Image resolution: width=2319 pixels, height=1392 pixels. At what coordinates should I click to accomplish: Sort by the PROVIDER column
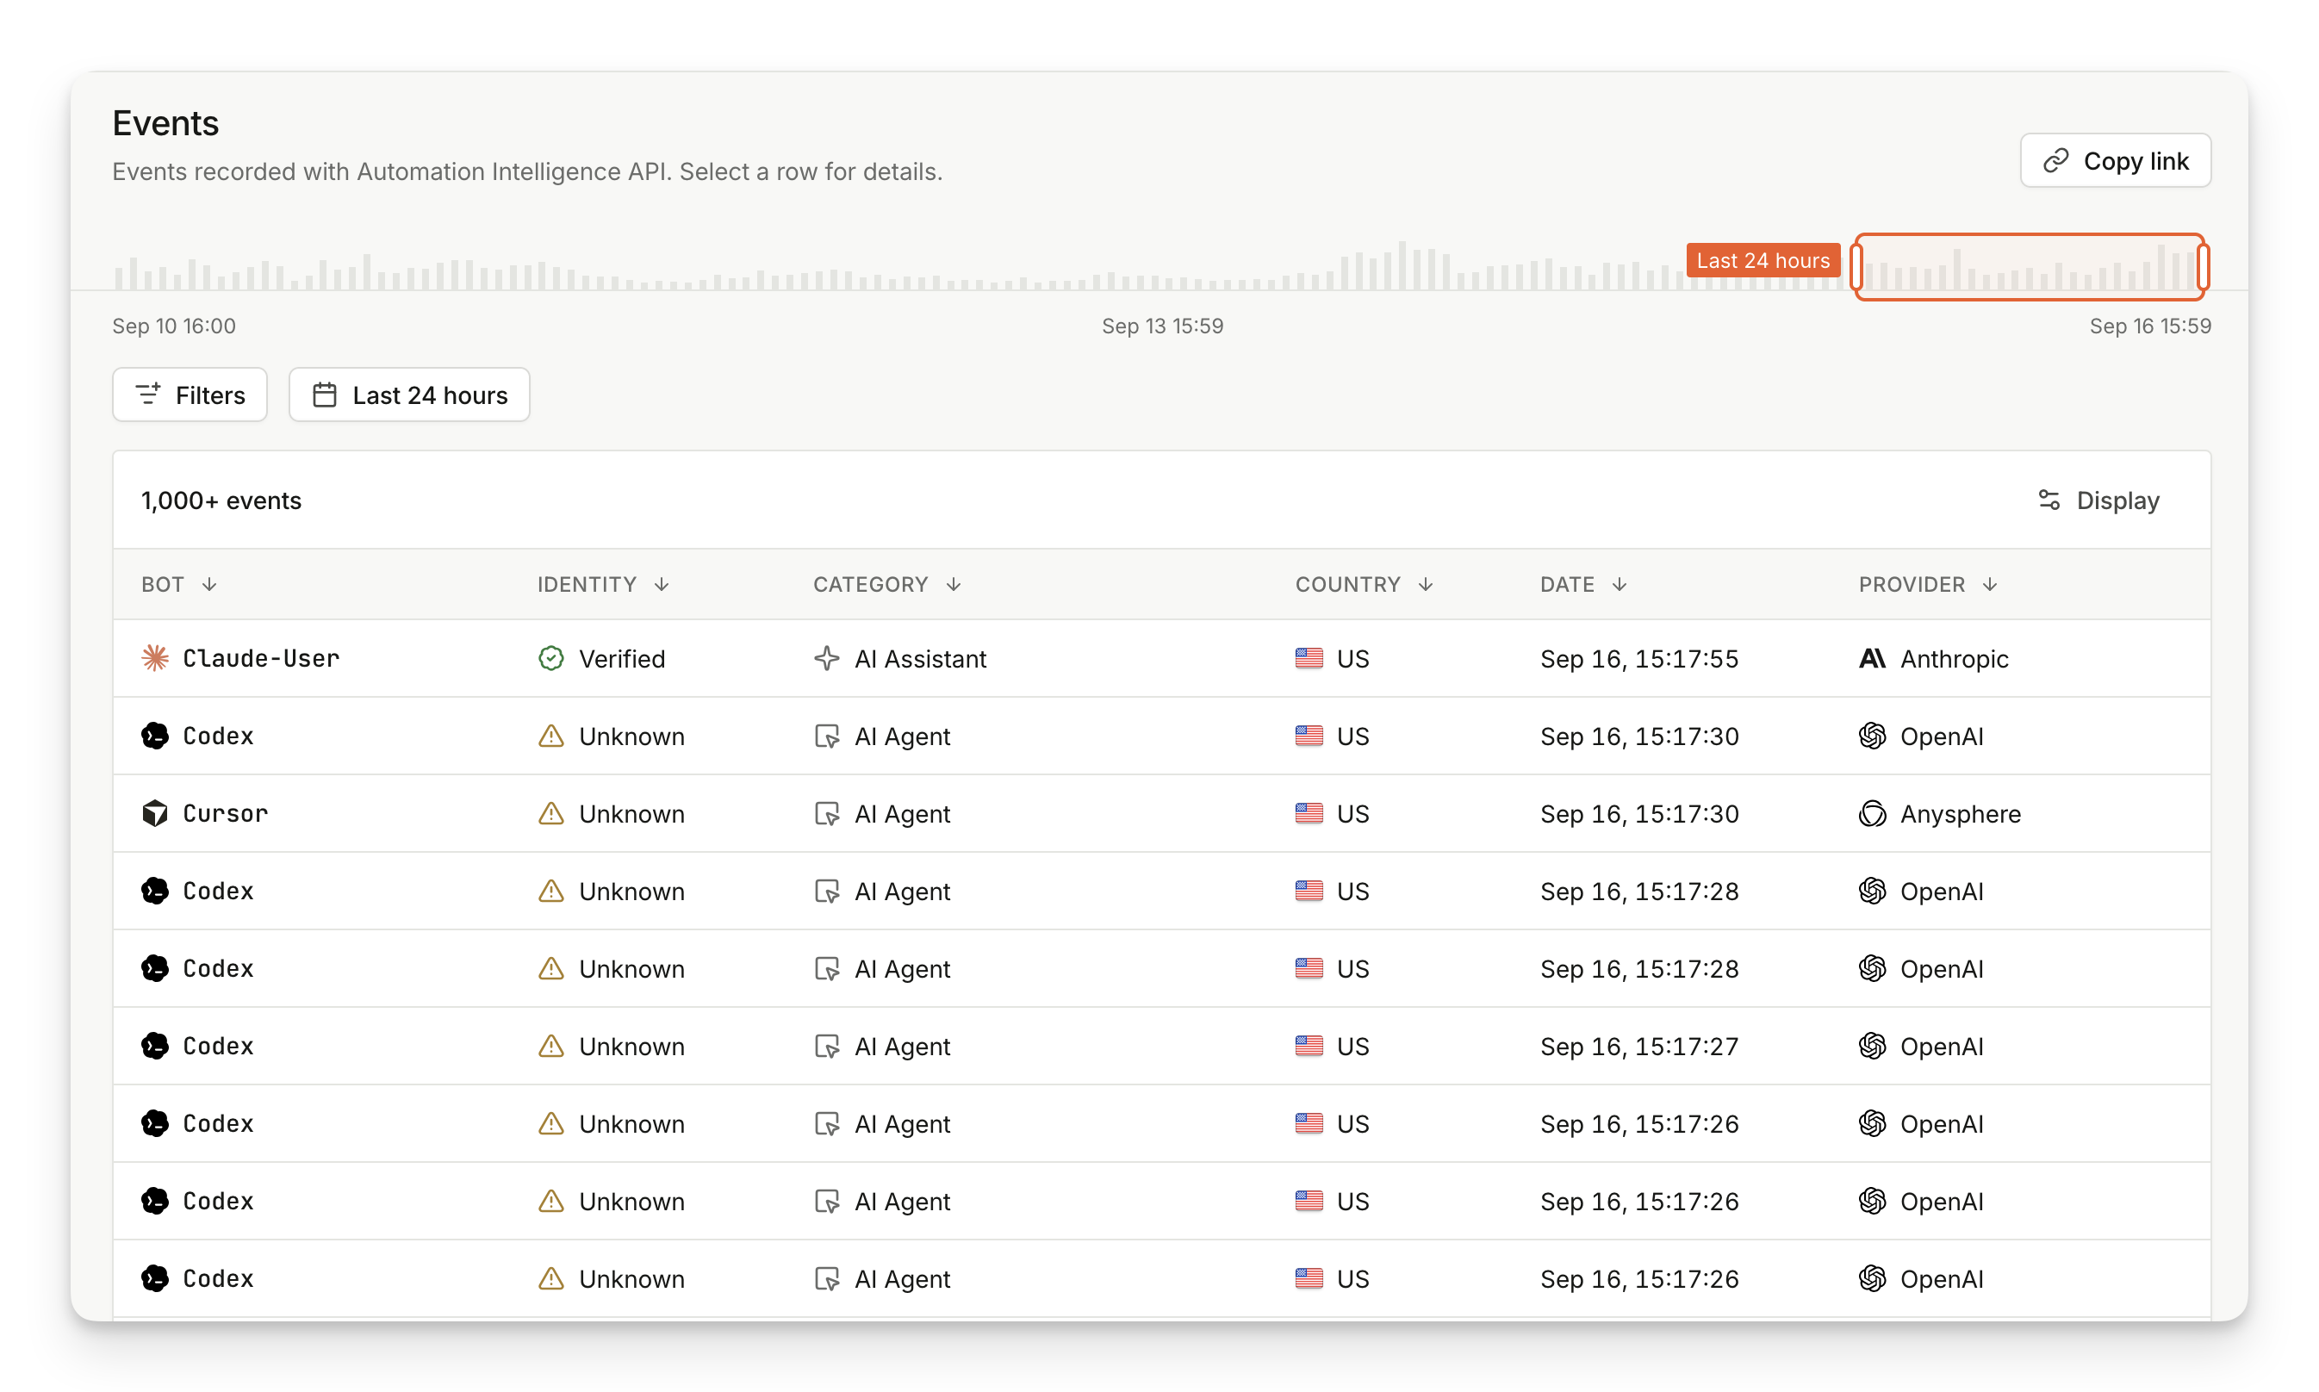[1929, 584]
